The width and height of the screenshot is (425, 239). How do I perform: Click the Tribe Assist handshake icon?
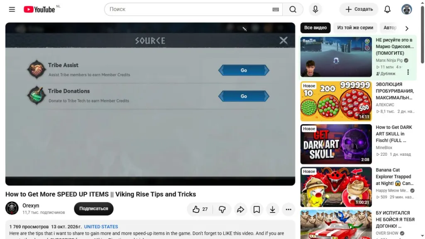tap(37, 70)
